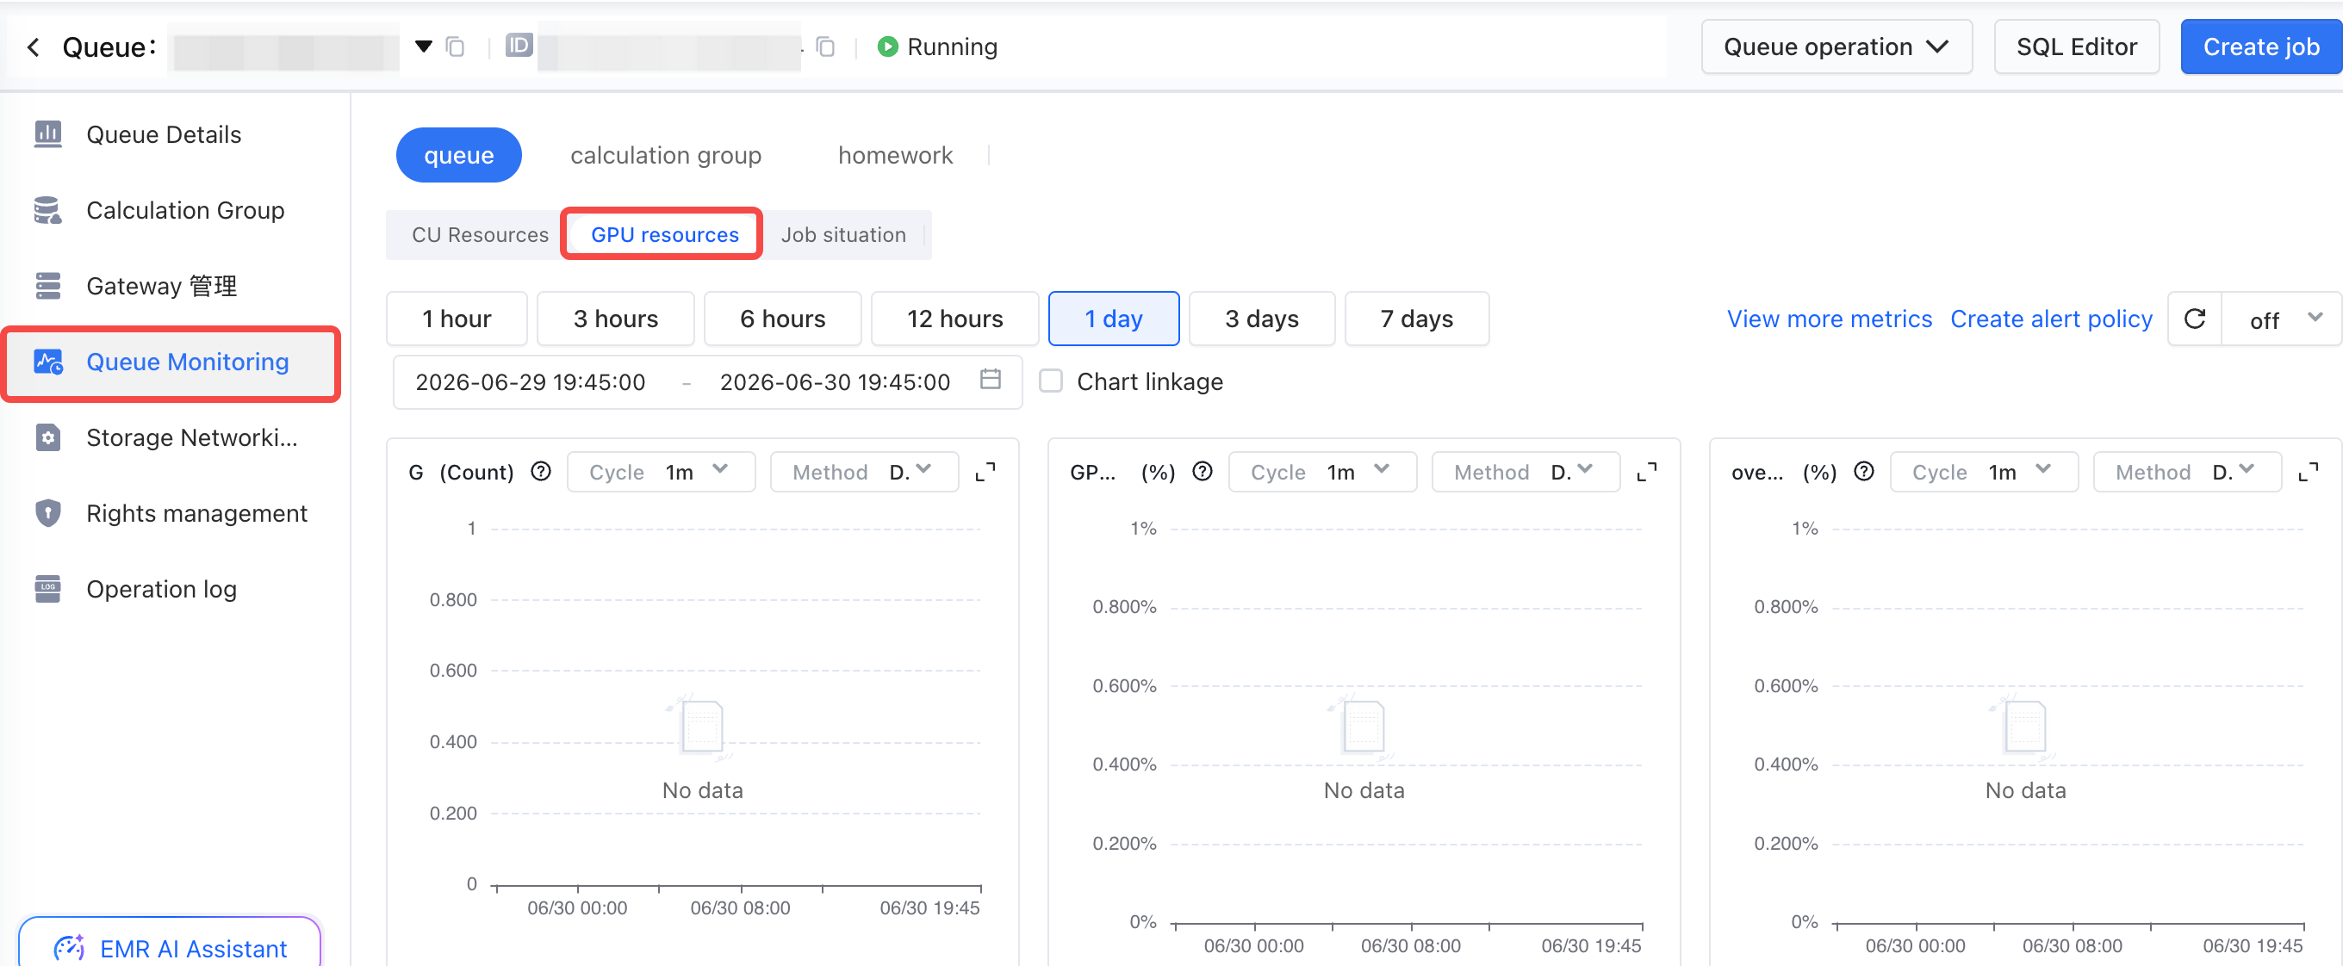Click the Calculation Group sidebar icon

point(48,210)
